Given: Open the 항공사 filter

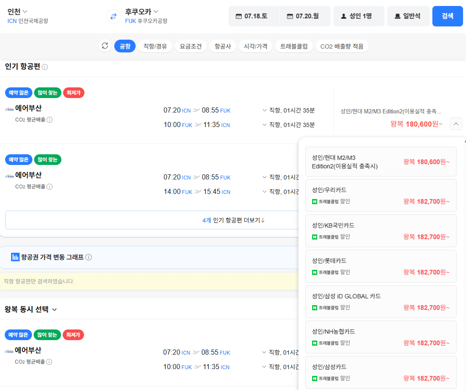Looking at the screenshot, I should click(x=223, y=46).
